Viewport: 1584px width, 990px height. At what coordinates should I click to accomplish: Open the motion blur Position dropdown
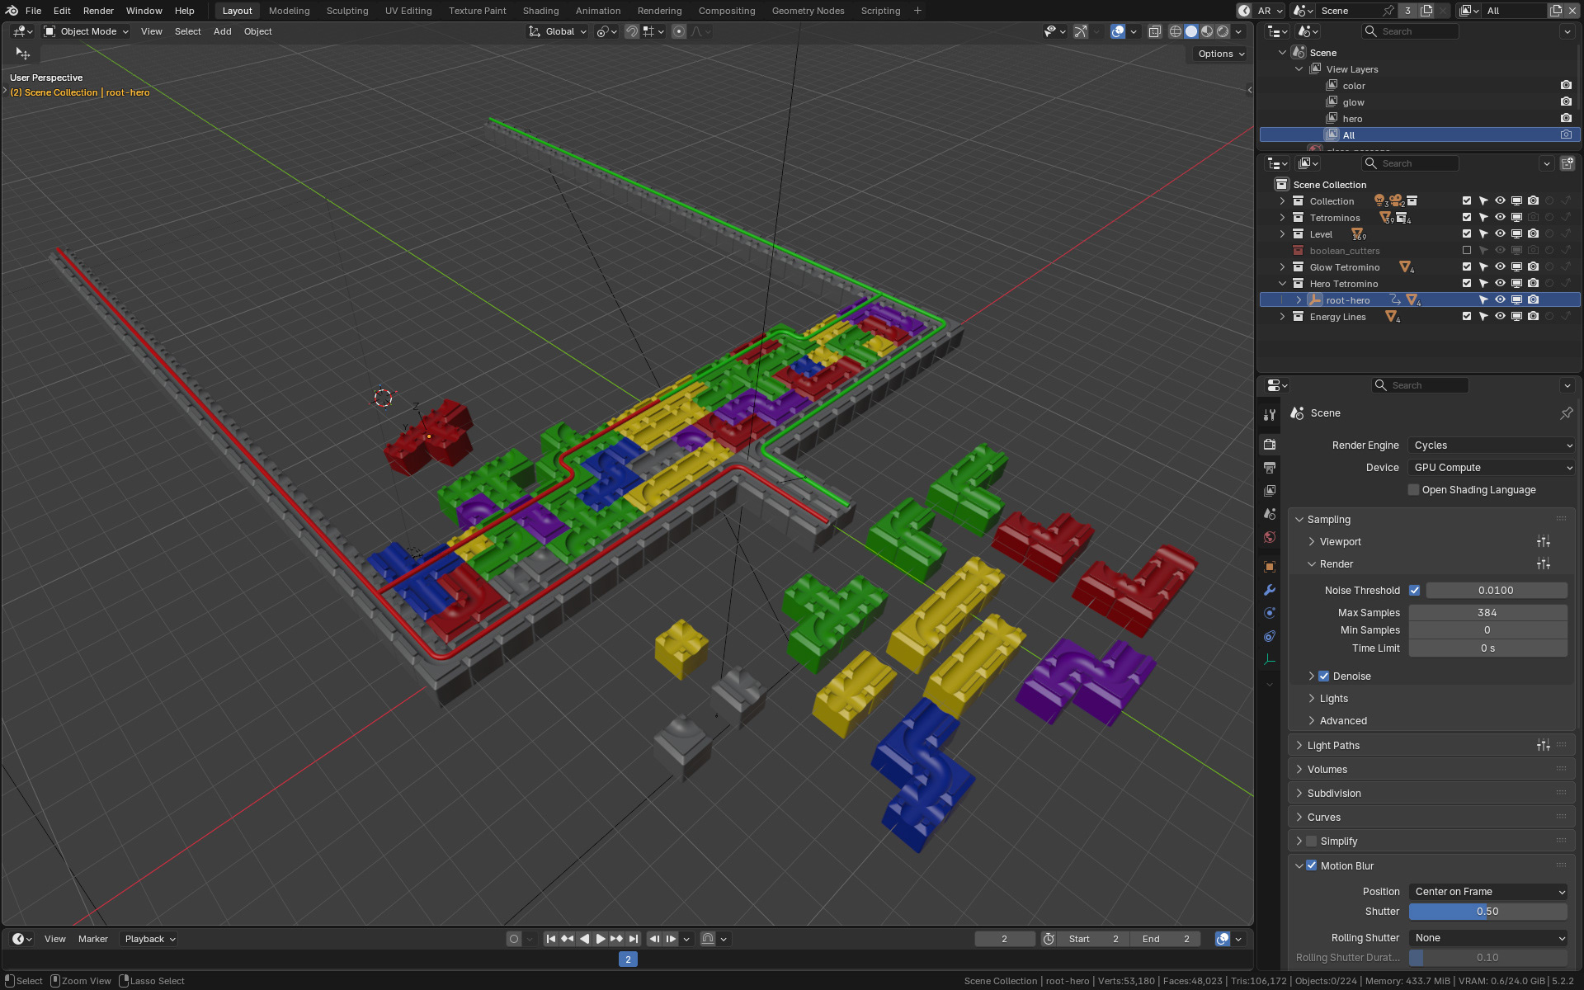[1488, 892]
